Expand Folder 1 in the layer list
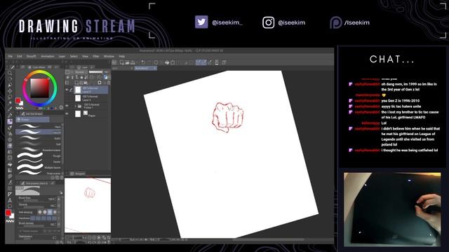The height and width of the screenshot is (252, 449). [x=76, y=106]
